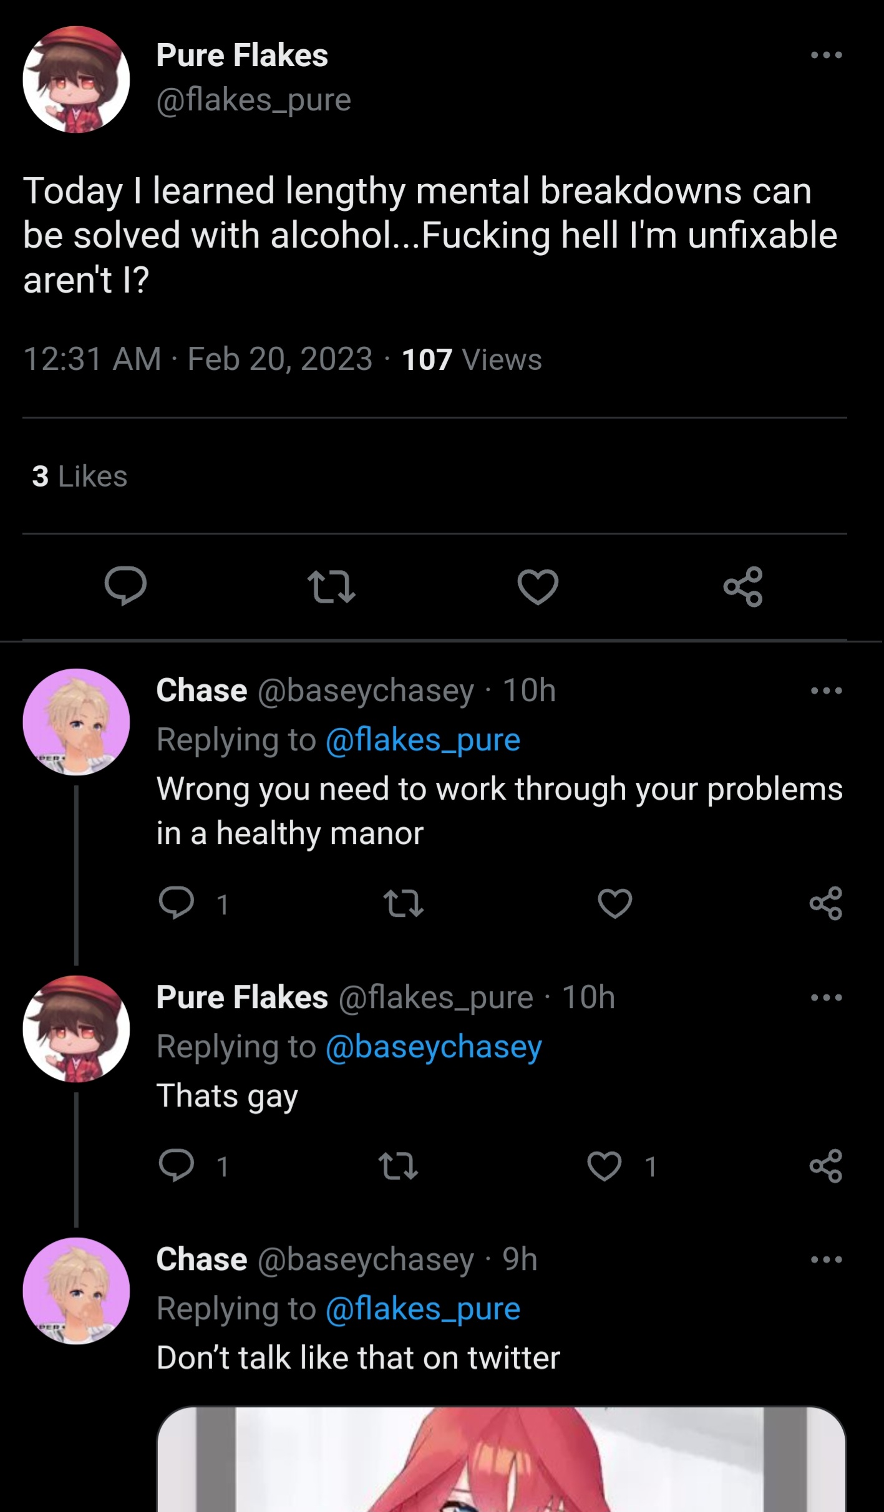Like the main tweet about mental breakdowns
This screenshot has height=1512, width=884.
[x=538, y=587]
